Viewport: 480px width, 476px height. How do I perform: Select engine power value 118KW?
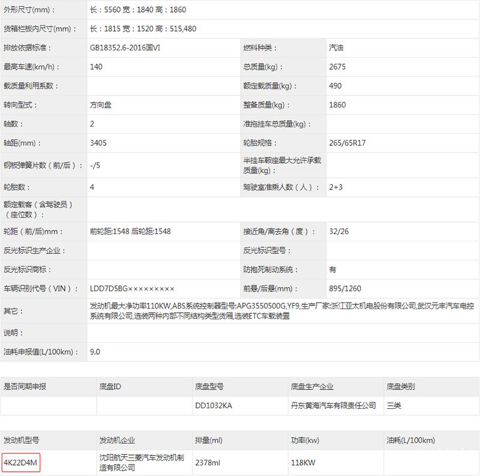303,463
